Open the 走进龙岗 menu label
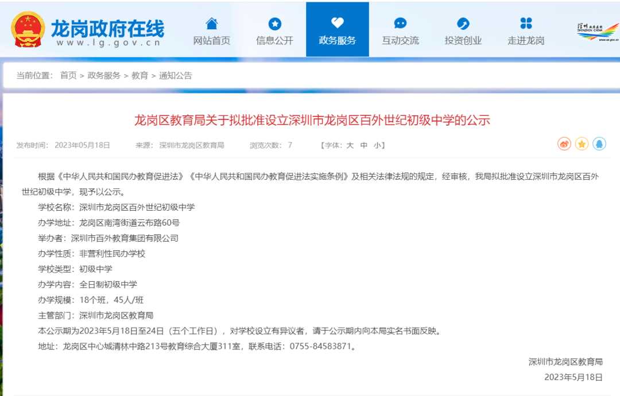 526,40
